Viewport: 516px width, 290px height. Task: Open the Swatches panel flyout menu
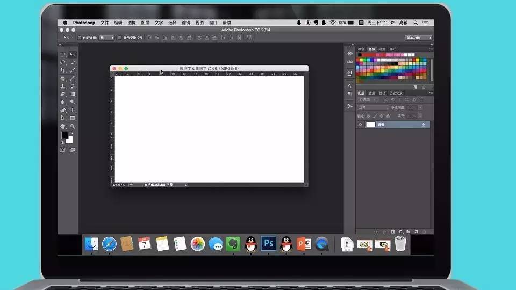coord(431,49)
